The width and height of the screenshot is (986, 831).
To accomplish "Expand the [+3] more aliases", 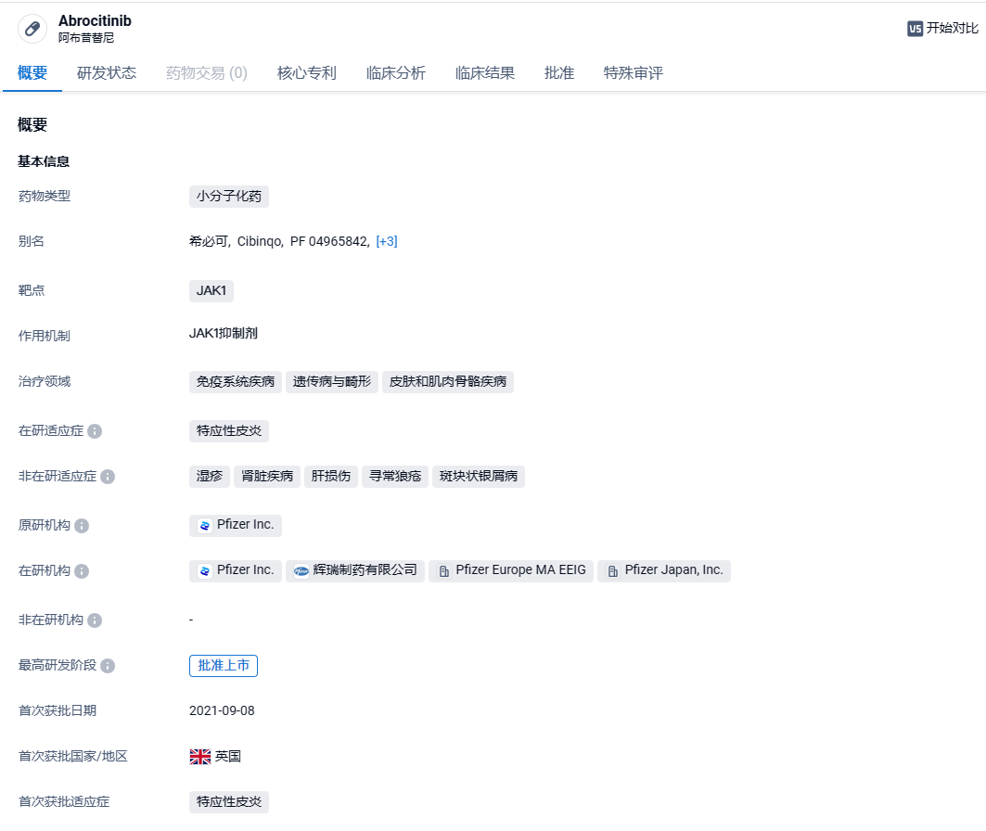I will pyautogui.click(x=387, y=241).
